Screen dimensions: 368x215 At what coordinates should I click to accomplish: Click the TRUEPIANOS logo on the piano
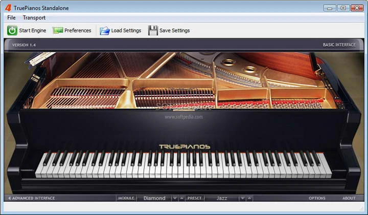pyautogui.click(x=185, y=146)
